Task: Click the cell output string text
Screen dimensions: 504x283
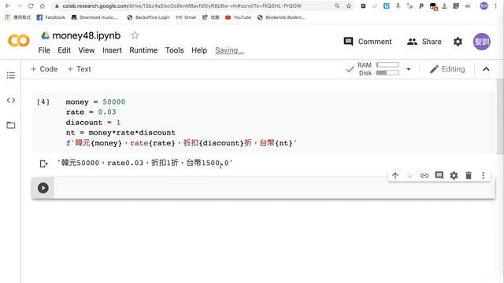Action: point(145,163)
